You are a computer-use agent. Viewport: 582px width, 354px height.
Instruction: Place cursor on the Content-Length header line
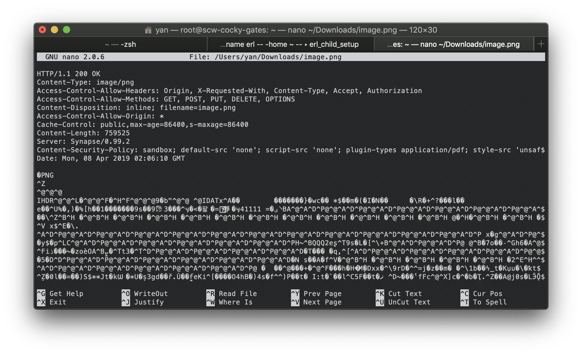(x=83, y=133)
